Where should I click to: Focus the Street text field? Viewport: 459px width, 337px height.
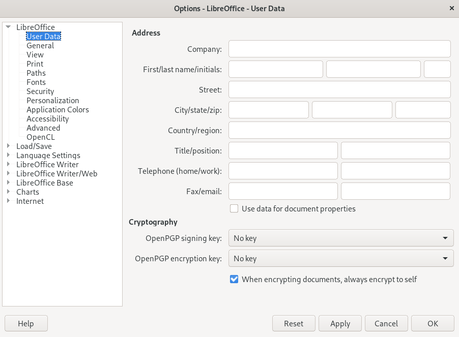[339, 89]
